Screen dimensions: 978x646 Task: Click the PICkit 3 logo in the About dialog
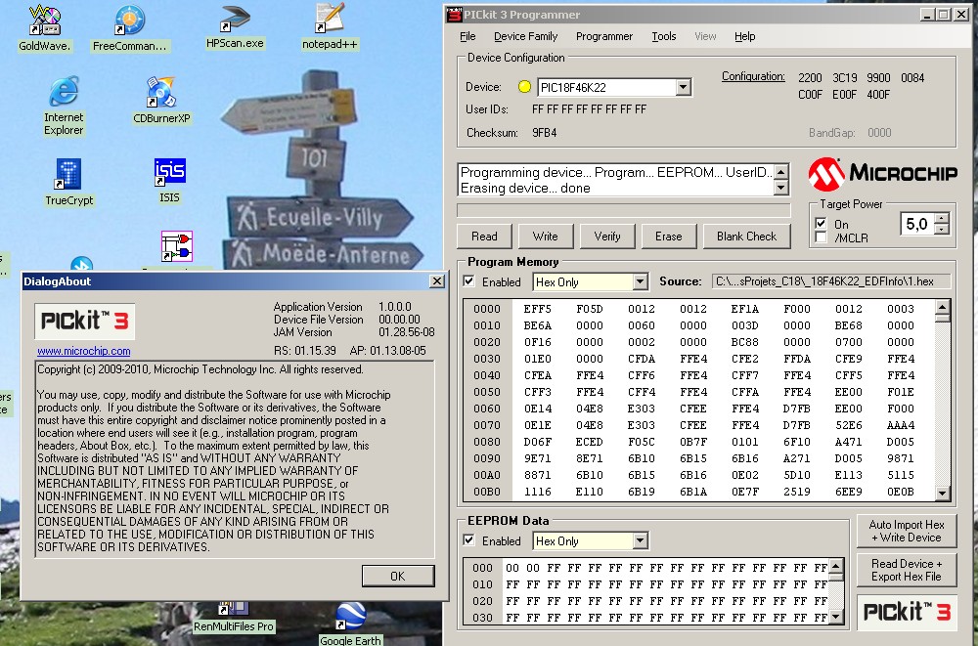pyautogui.click(x=84, y=322)
